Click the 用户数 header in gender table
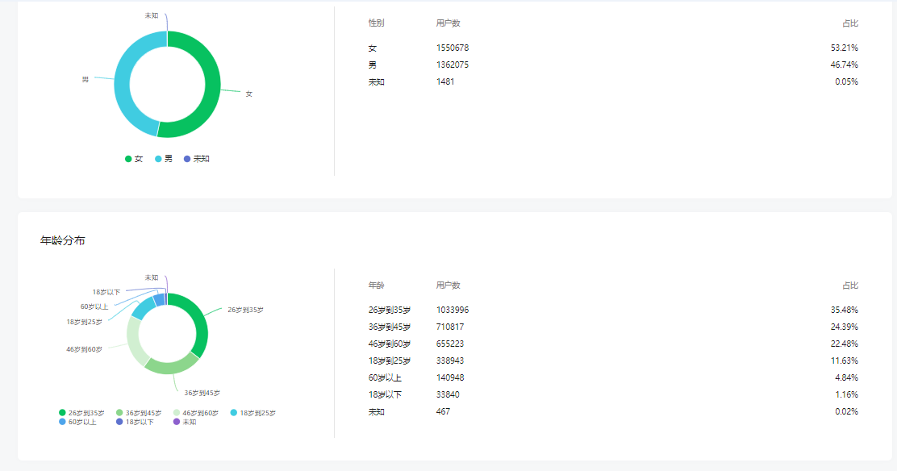 pos(448,23)
